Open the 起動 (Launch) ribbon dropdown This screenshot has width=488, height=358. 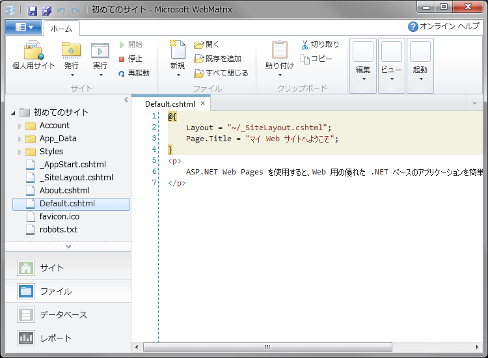[x=420, y=66]
